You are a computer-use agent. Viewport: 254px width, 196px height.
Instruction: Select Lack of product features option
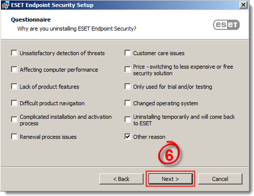coord(14,87)
